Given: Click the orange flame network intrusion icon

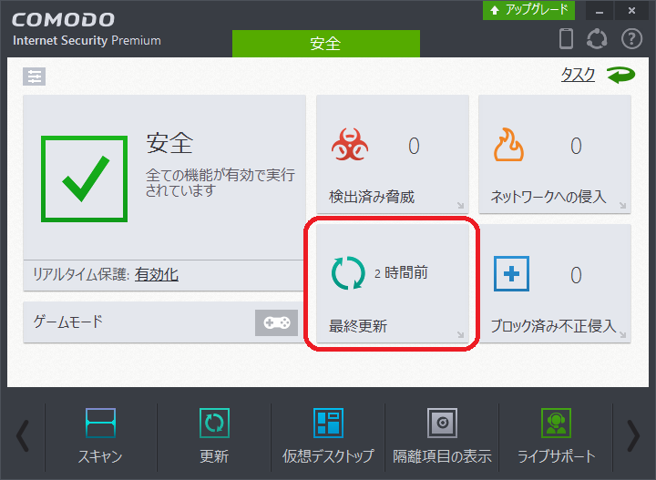Looking at the screenshot, I should [508, 145].
